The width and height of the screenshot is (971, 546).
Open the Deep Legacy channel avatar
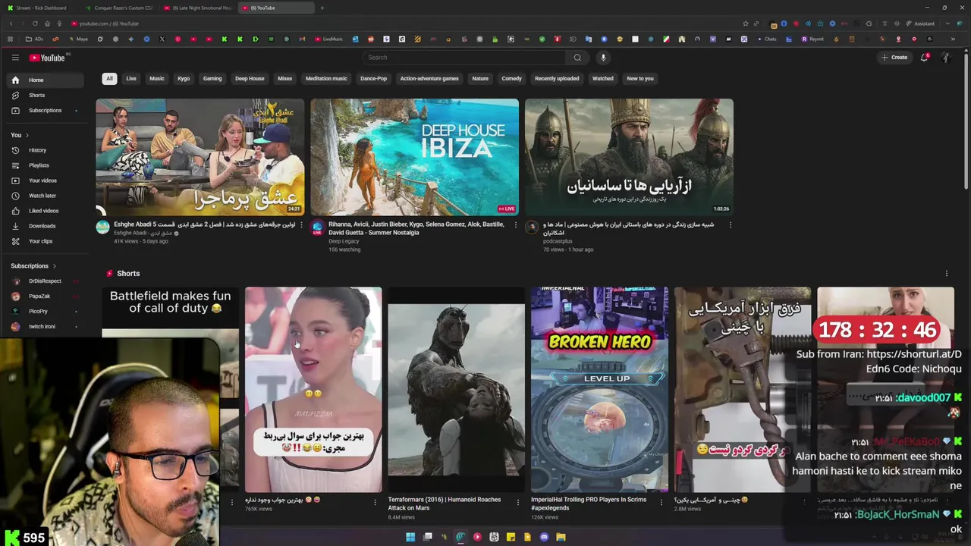(x=317, y=227)
